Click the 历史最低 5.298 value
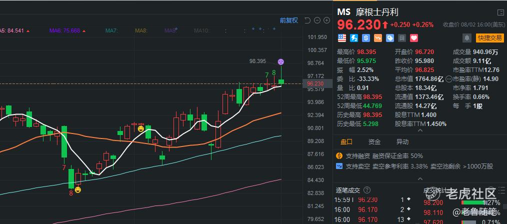 (371, 124)
